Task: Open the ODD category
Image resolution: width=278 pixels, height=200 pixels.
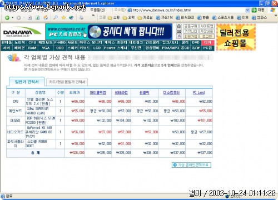Action: pos(60,48)
